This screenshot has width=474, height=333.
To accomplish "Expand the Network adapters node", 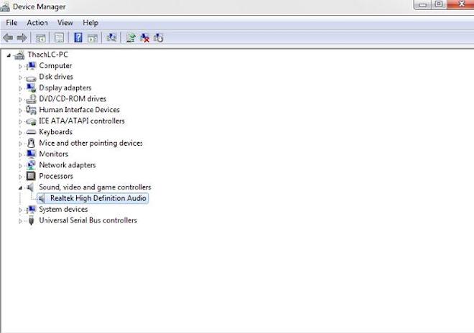I will [20, 166].
